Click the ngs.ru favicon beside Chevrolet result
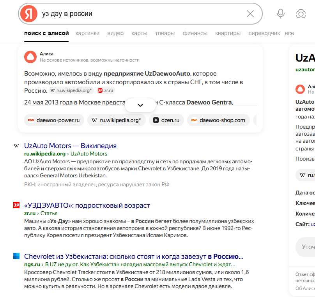The height and width of the screenshot is (297, 315). (x=16, y=256)
